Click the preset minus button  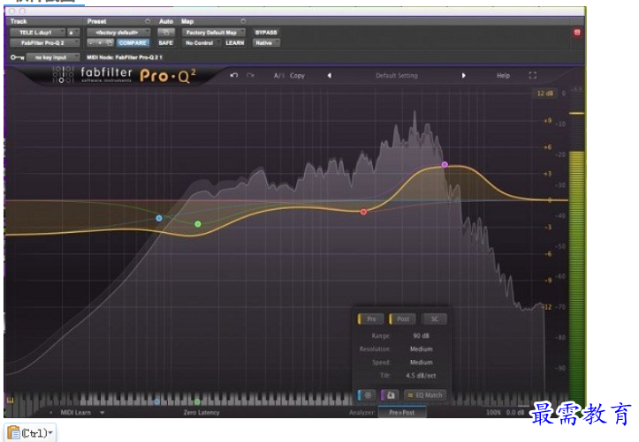pyautogui.click(x=91, y=42)
